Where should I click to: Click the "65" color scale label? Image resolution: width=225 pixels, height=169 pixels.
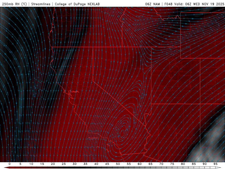tap(150, 164)
